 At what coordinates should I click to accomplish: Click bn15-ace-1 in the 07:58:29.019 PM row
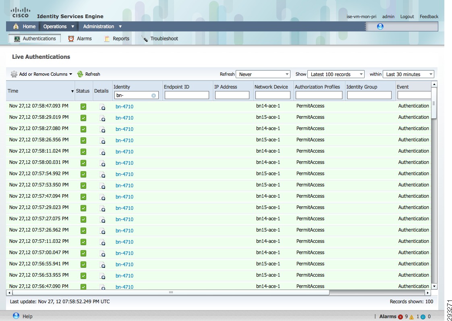click(x=268, y=117)
